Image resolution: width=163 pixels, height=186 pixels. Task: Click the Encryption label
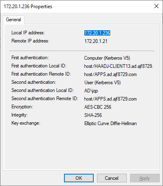click(22, 107)
